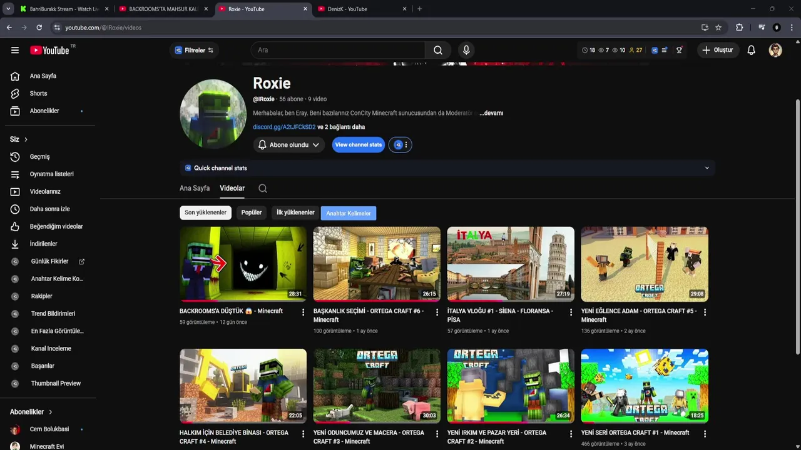801x450 pixels.
Task: Bookmark this page with star icon
Action: pyautogui.click(x=718, y=27)
